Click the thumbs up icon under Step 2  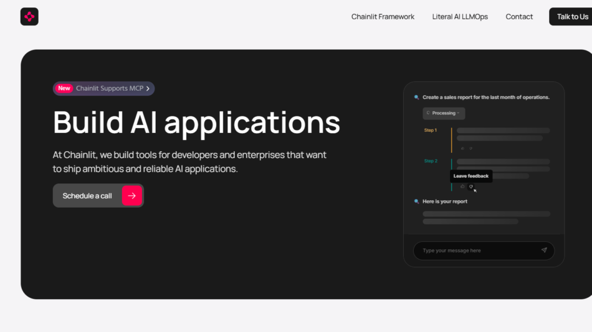coord(462,187)
